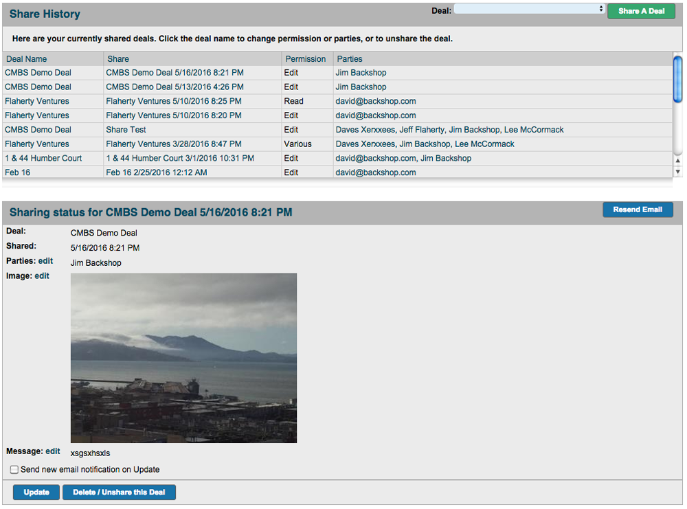Click parties cell listing Jeff Flaherty
The width and height of the screenshot is (687, 509).
pos(449,130)
